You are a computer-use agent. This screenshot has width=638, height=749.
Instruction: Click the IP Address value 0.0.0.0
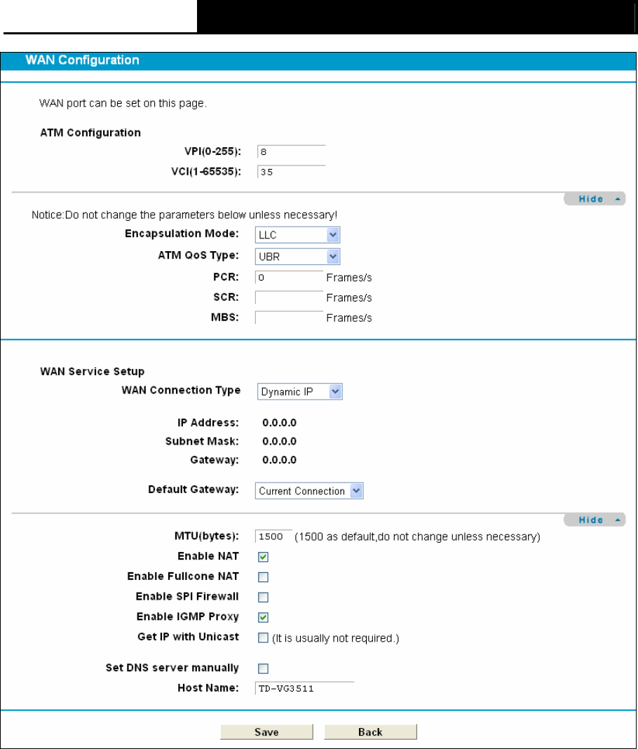click(x=279, y=423)
